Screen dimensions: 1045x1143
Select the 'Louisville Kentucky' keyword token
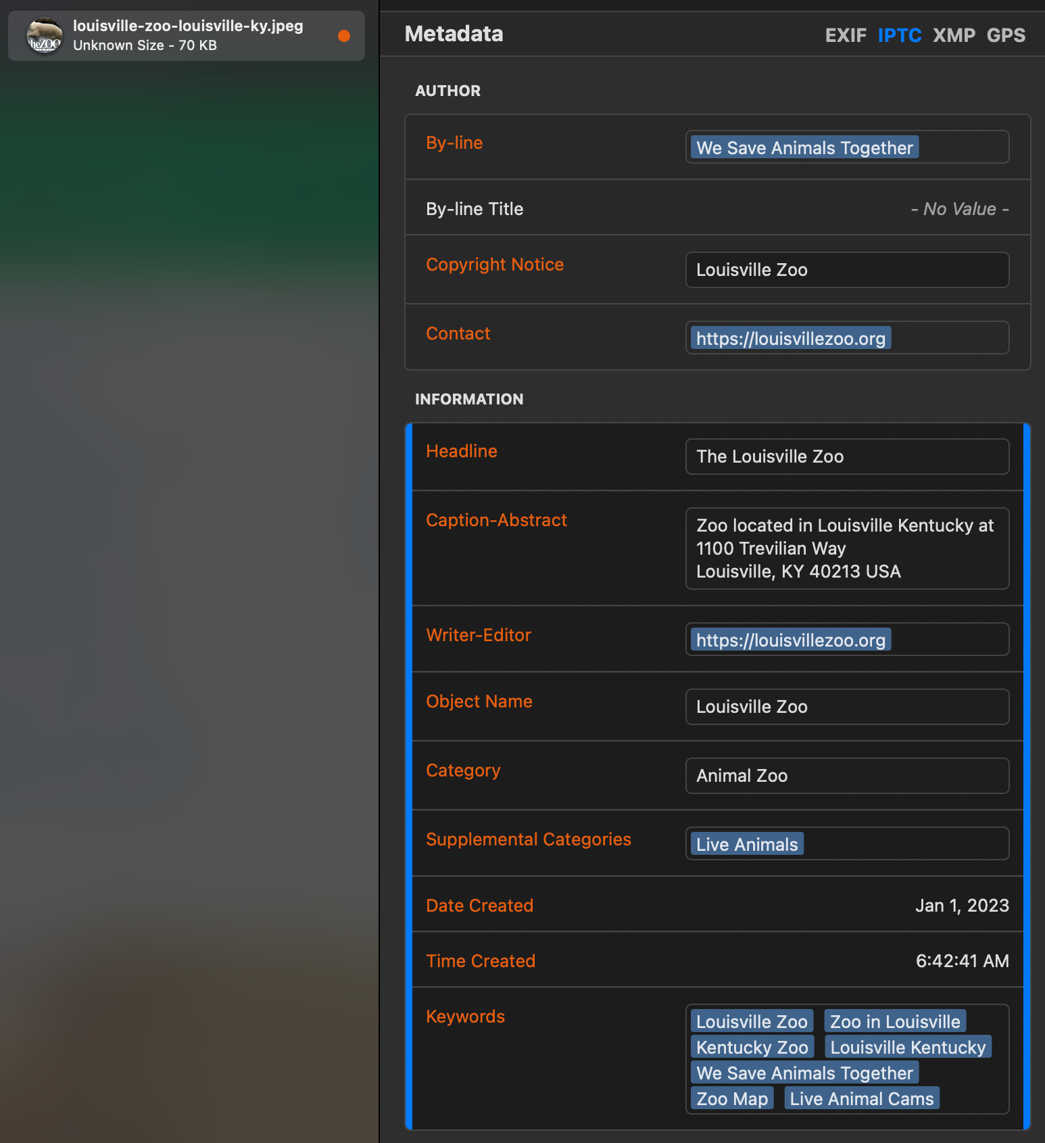pyautogui.click(x=908, y=1047)
